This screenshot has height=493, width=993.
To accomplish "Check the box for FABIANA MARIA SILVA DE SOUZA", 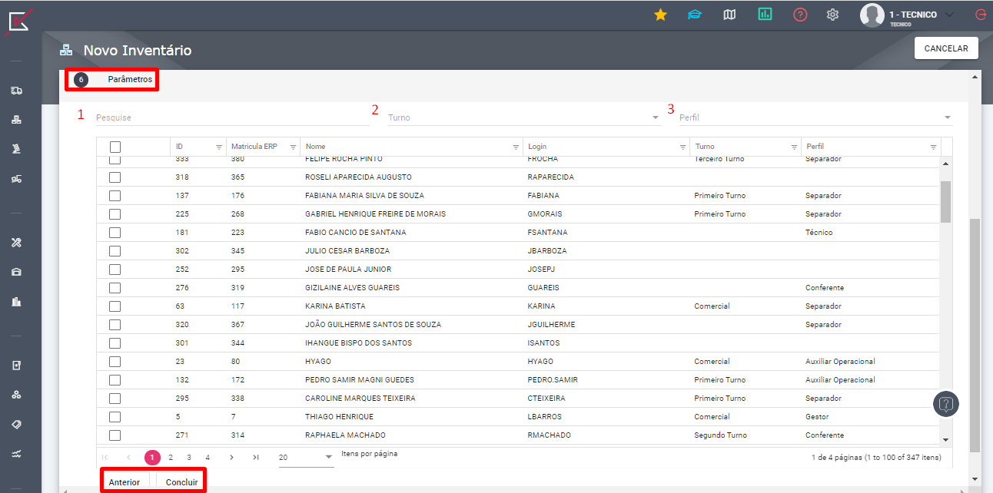I will point(115,196).
